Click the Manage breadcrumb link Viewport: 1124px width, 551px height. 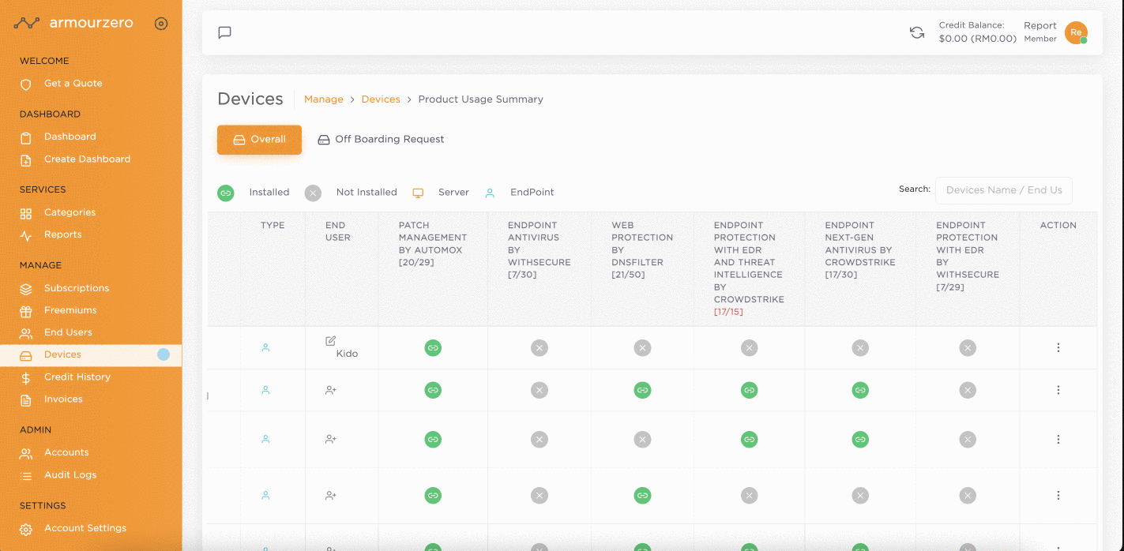pos(324,99)
